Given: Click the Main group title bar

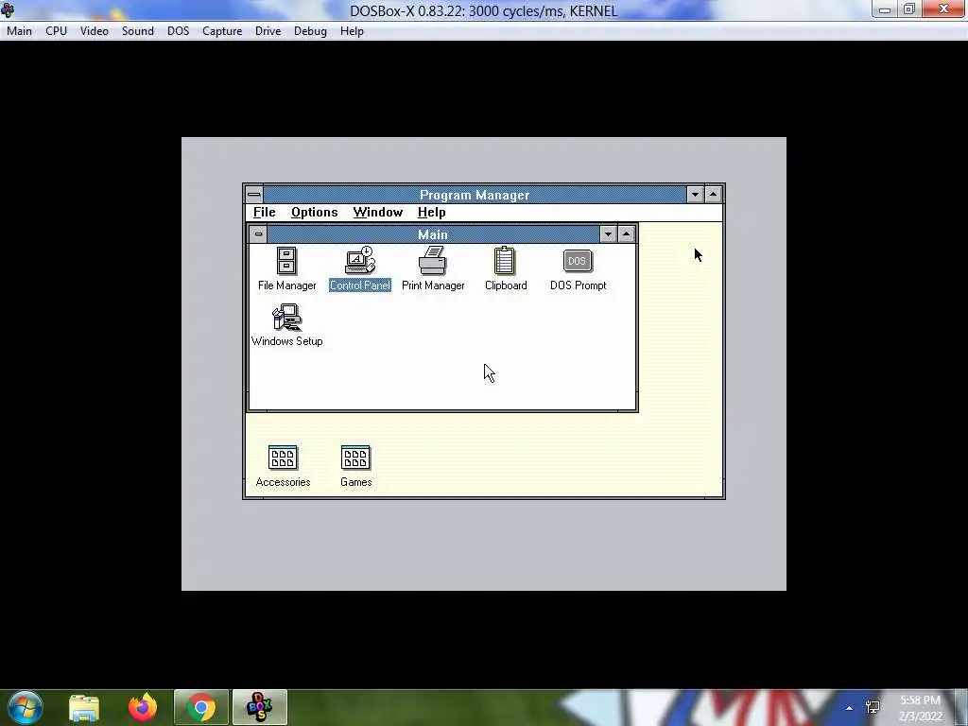Looking at the screenshot, I should tap(433, 234).
